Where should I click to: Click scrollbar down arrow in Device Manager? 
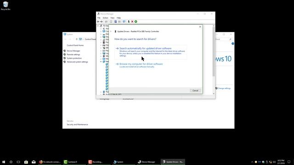click(214, 93)
